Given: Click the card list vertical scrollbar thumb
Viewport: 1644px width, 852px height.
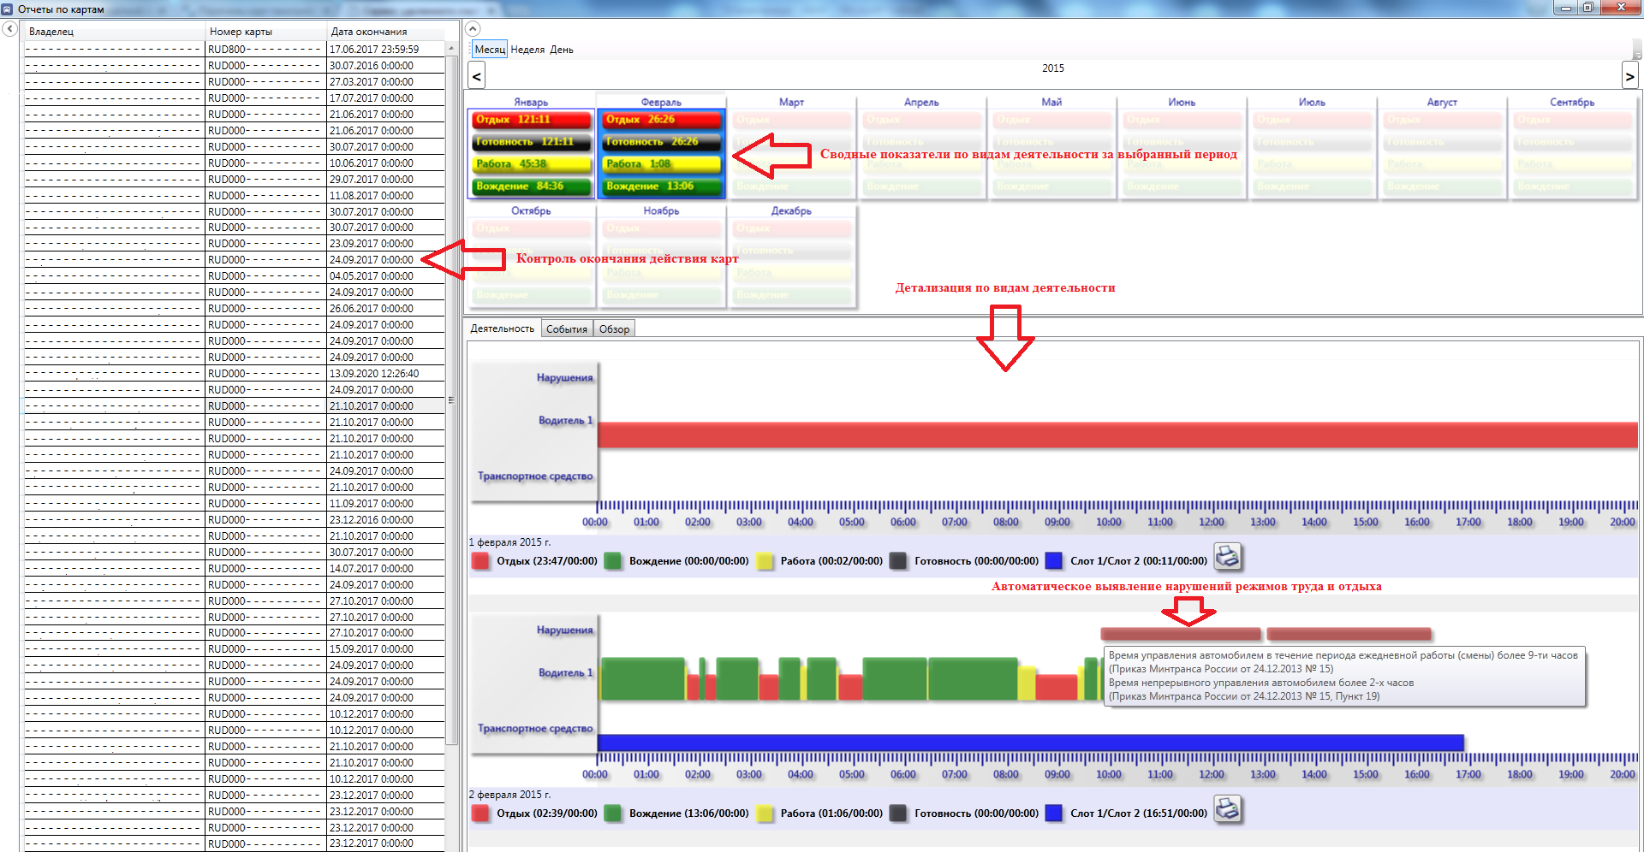Looking at the screenshot, I should tap(451, 399).
